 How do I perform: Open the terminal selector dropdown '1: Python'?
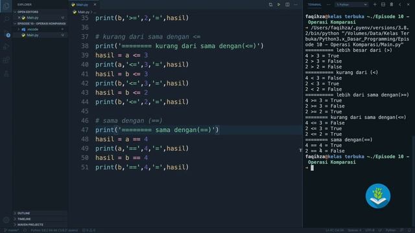pos(351,5)
